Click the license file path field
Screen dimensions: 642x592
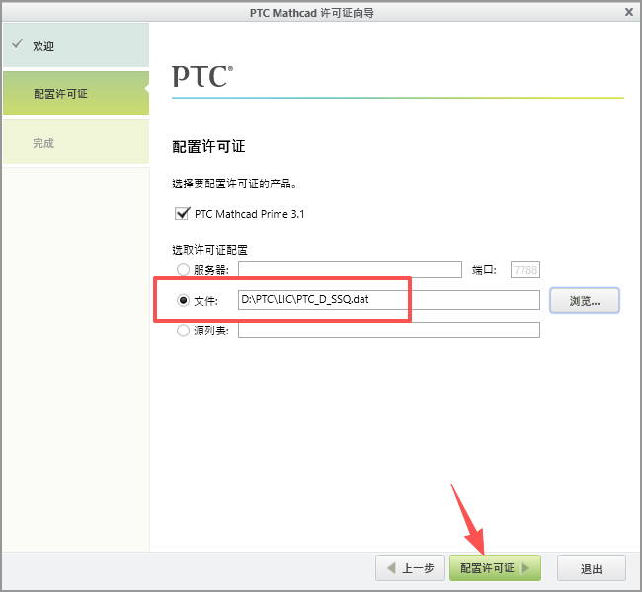click(389, 300)
